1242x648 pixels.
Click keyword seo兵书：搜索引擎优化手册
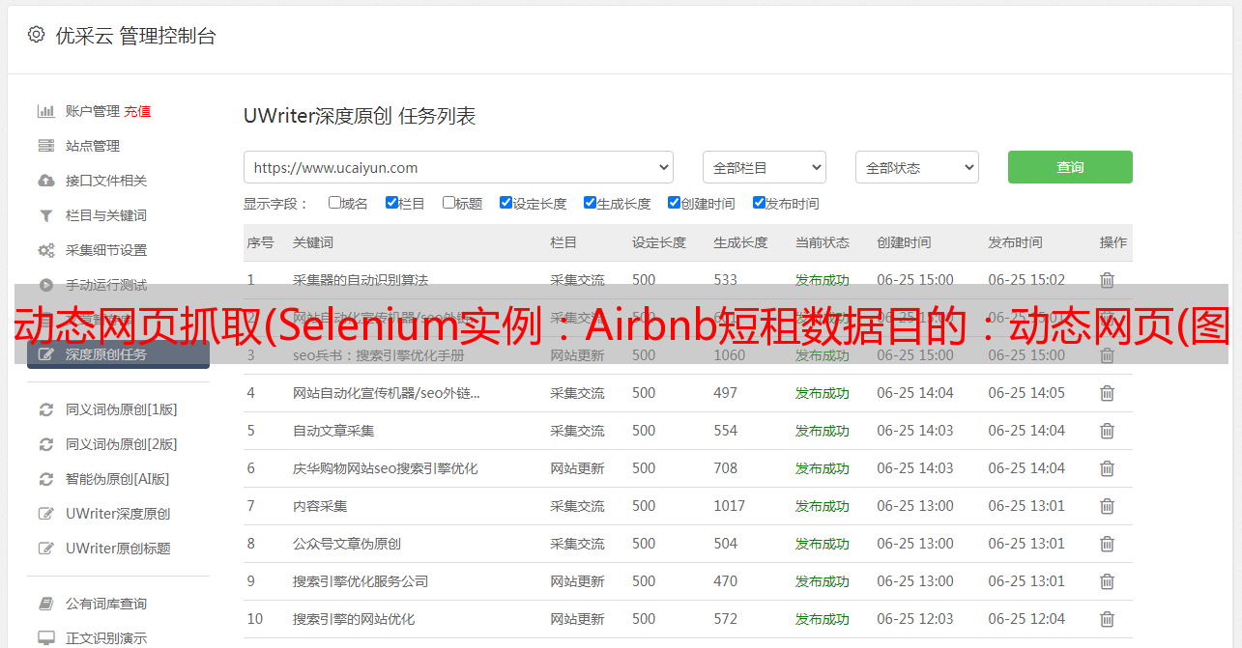379,355
